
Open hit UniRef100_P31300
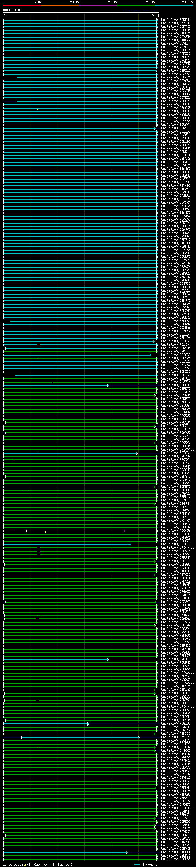pyautogui.click(x=175, y=345)
